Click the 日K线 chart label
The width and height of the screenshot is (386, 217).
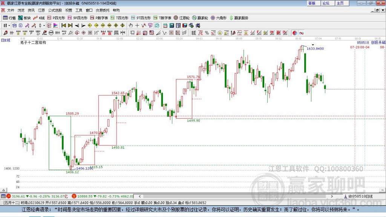pos(6,40)
